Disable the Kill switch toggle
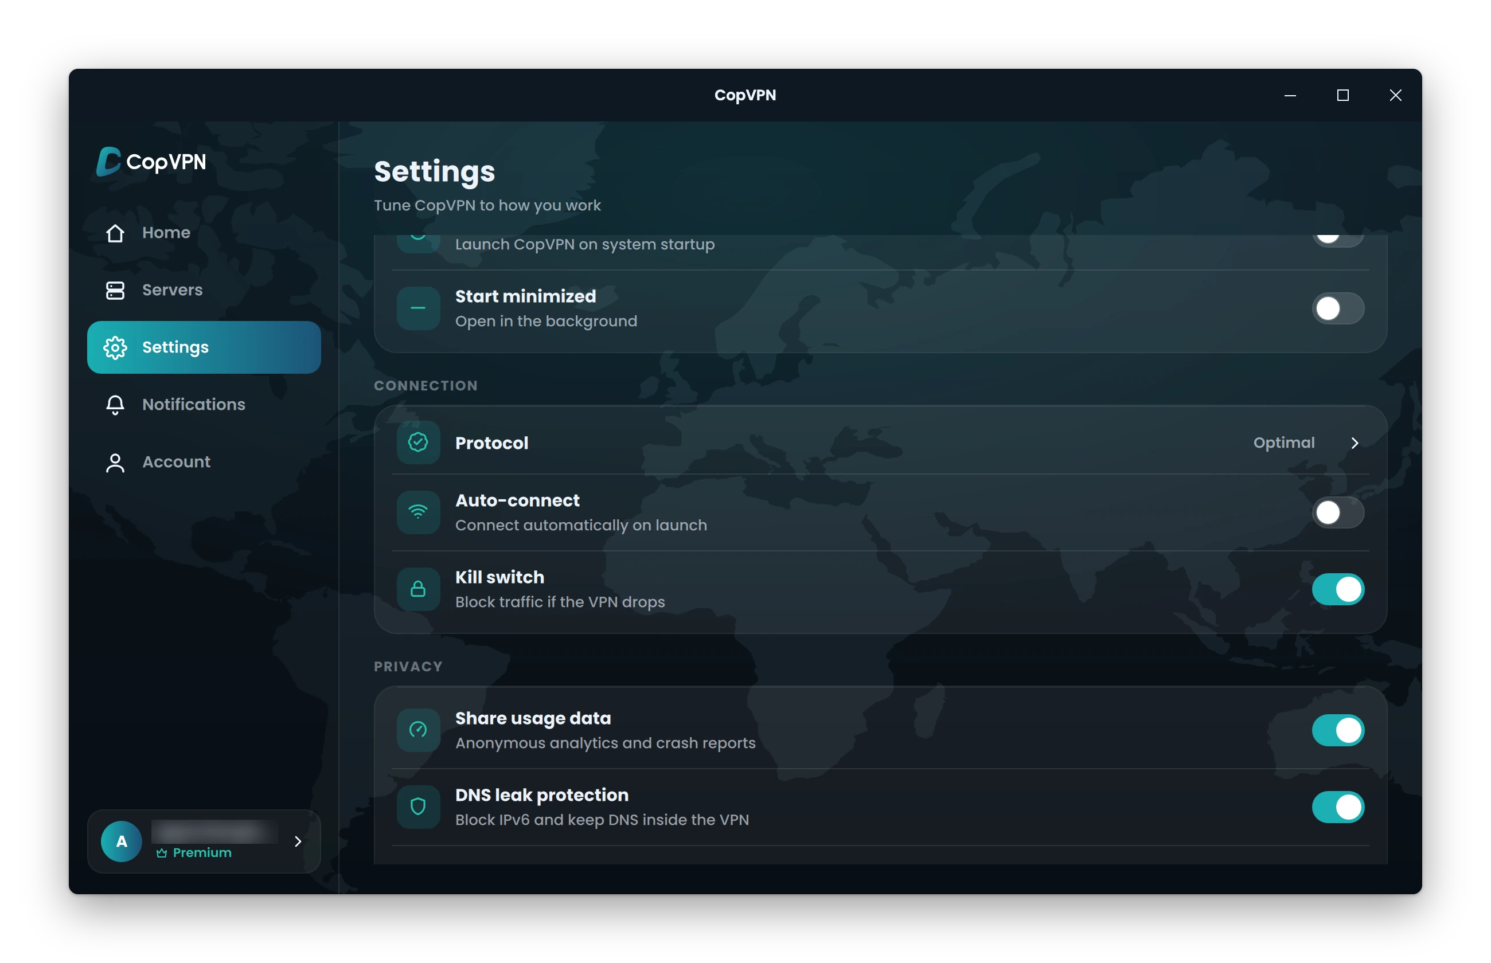The image size is (1491, 963). point(1338,589)
